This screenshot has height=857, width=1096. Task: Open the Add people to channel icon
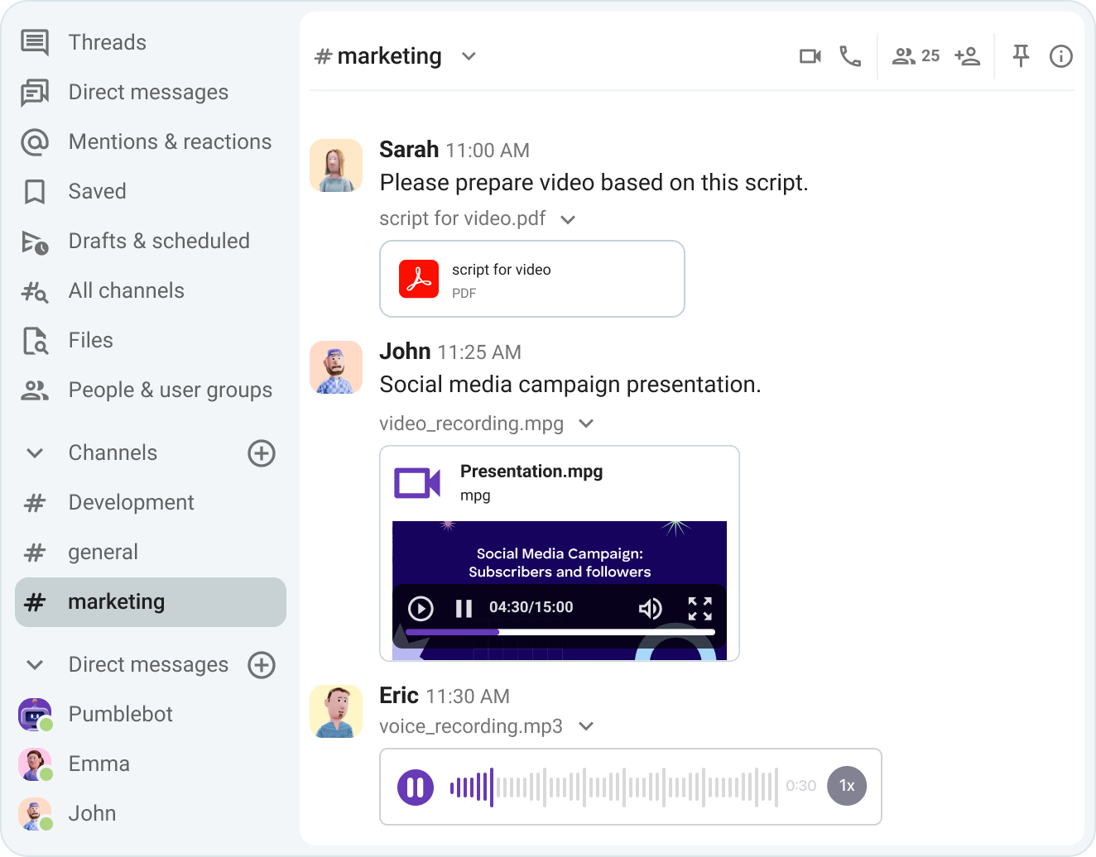pyautogui.click(x=967, y=55)
